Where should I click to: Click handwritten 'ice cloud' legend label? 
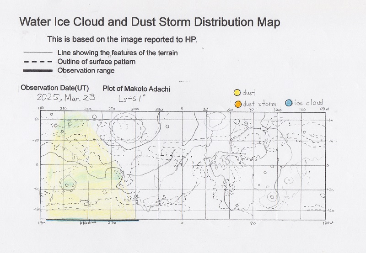point(308,102)
